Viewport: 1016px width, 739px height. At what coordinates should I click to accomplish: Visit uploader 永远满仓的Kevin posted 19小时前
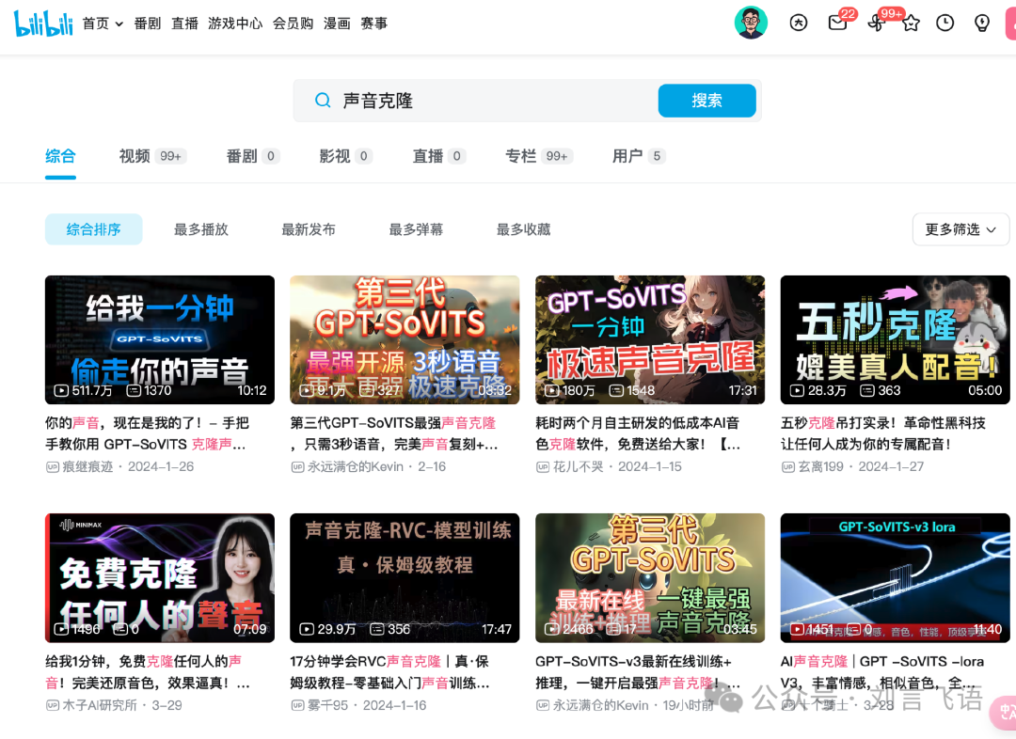(600, 705)
